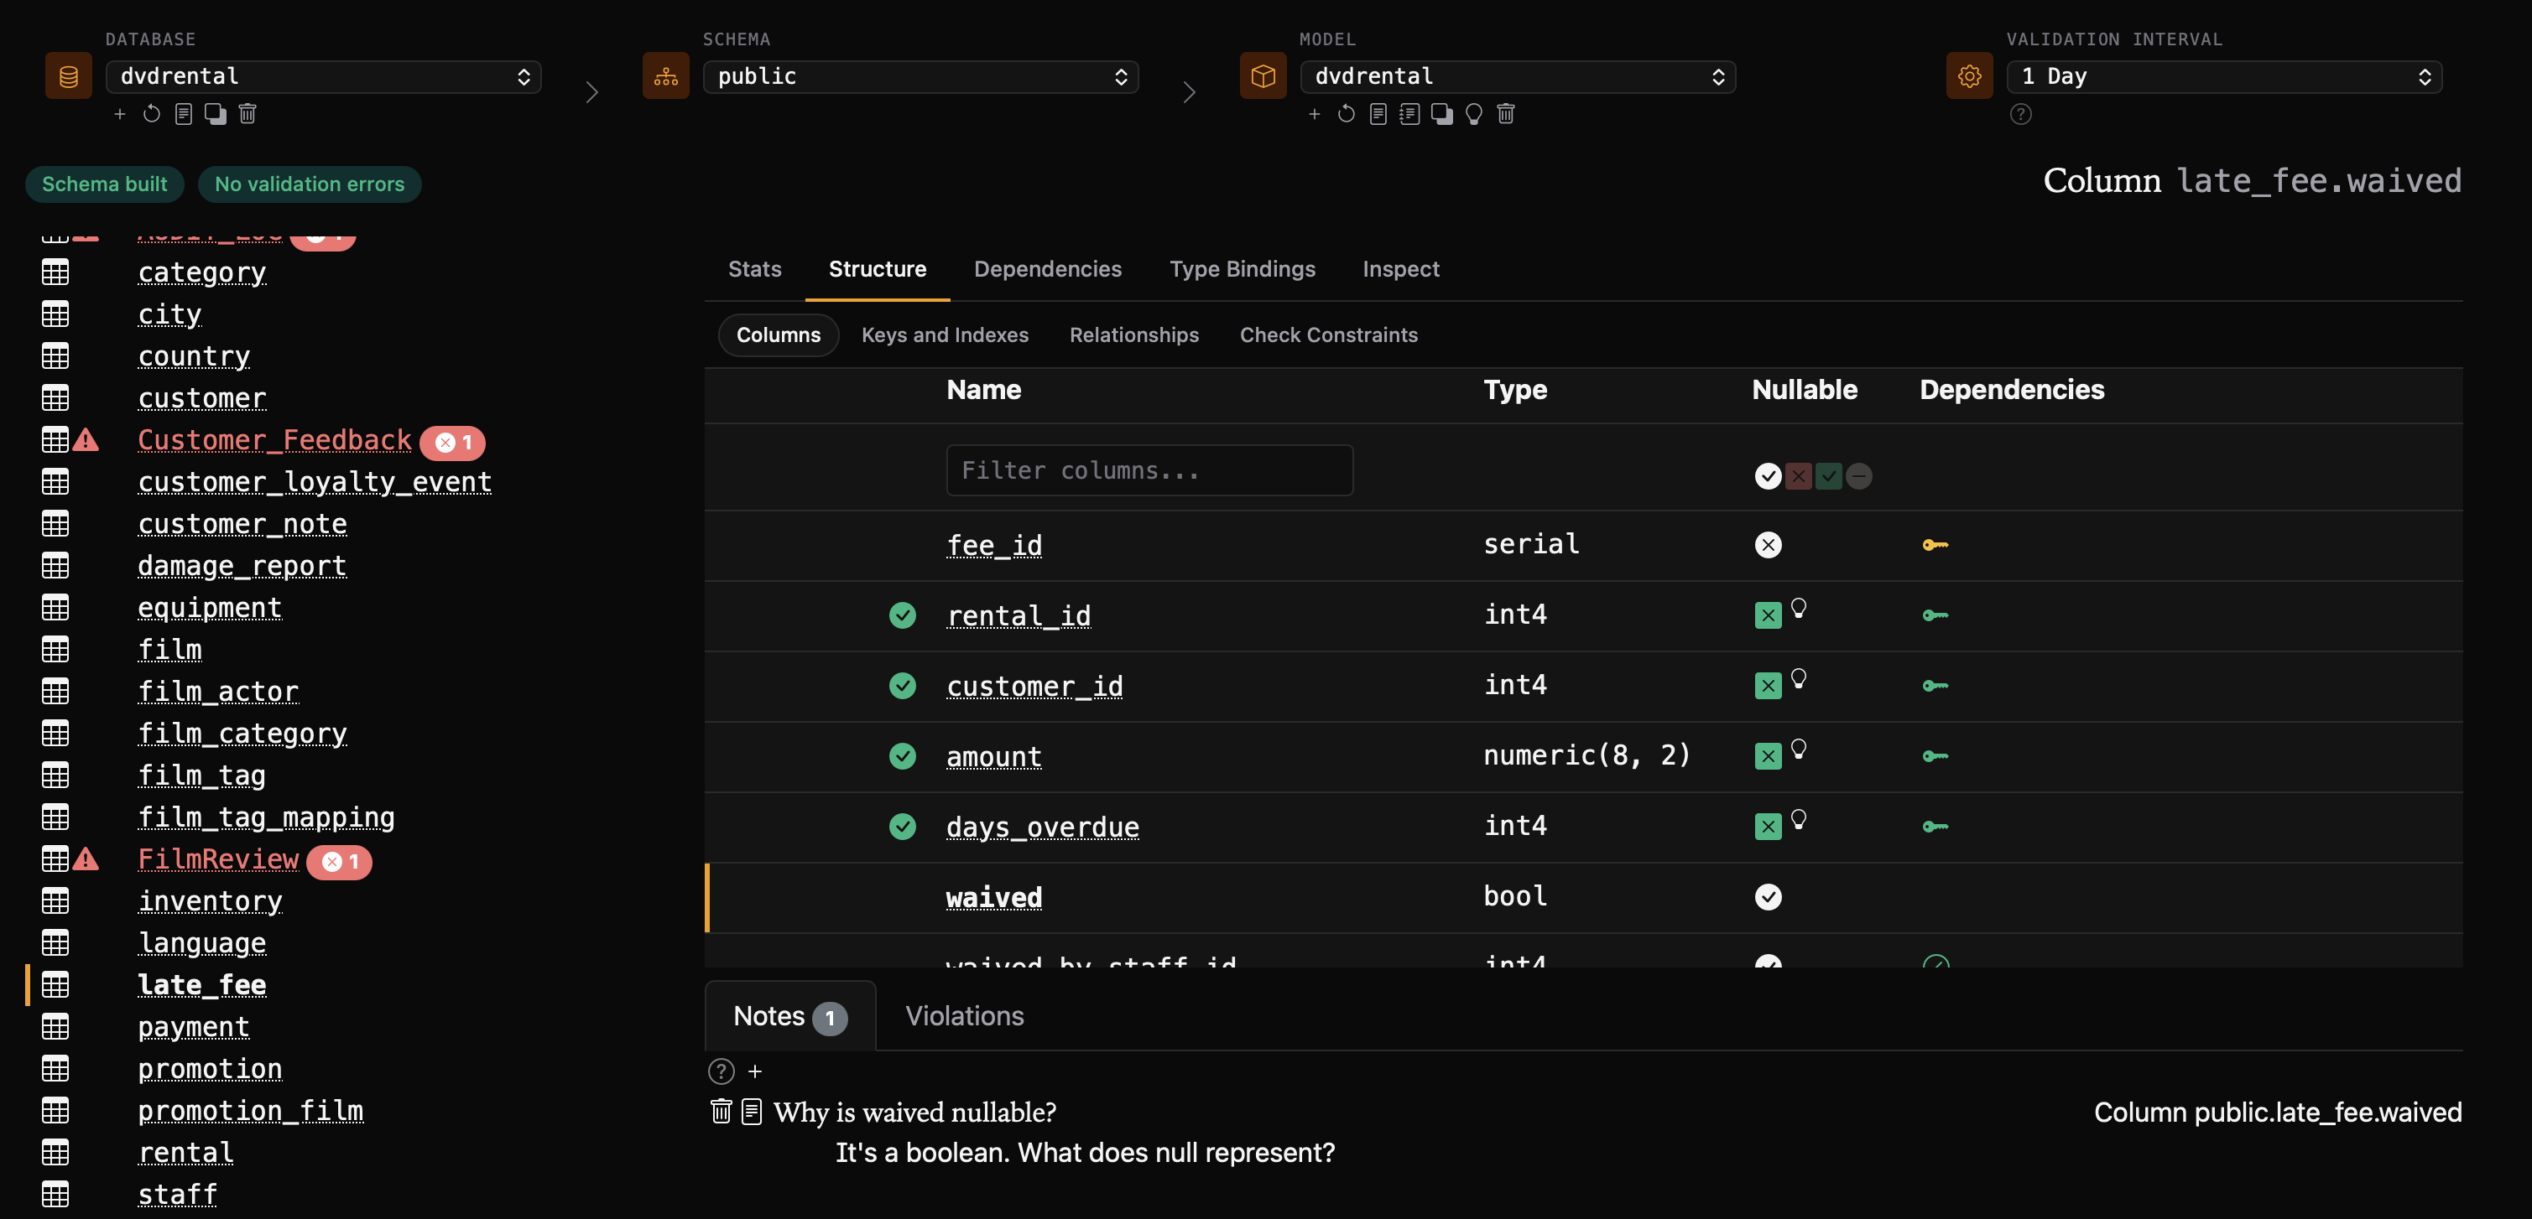Add a new database with the plus icon
This screenshot has height=1219, width=2532.
120,114
